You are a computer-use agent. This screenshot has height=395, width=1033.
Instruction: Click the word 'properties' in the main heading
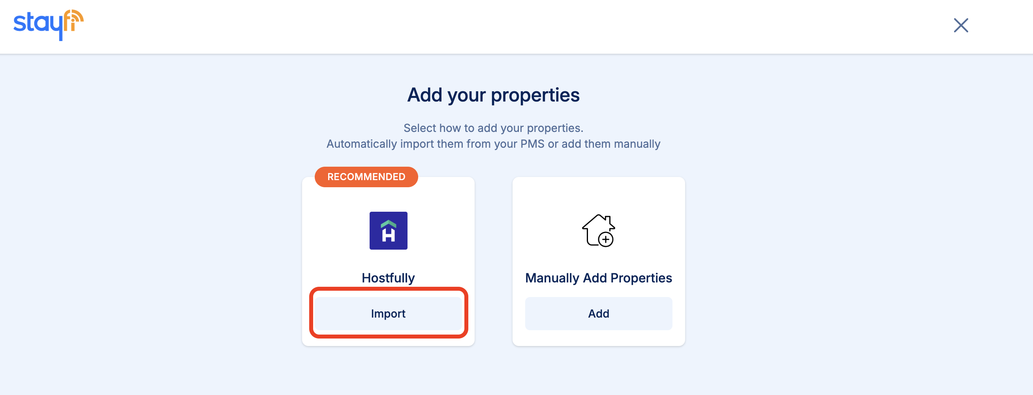[x=535, y=95]
